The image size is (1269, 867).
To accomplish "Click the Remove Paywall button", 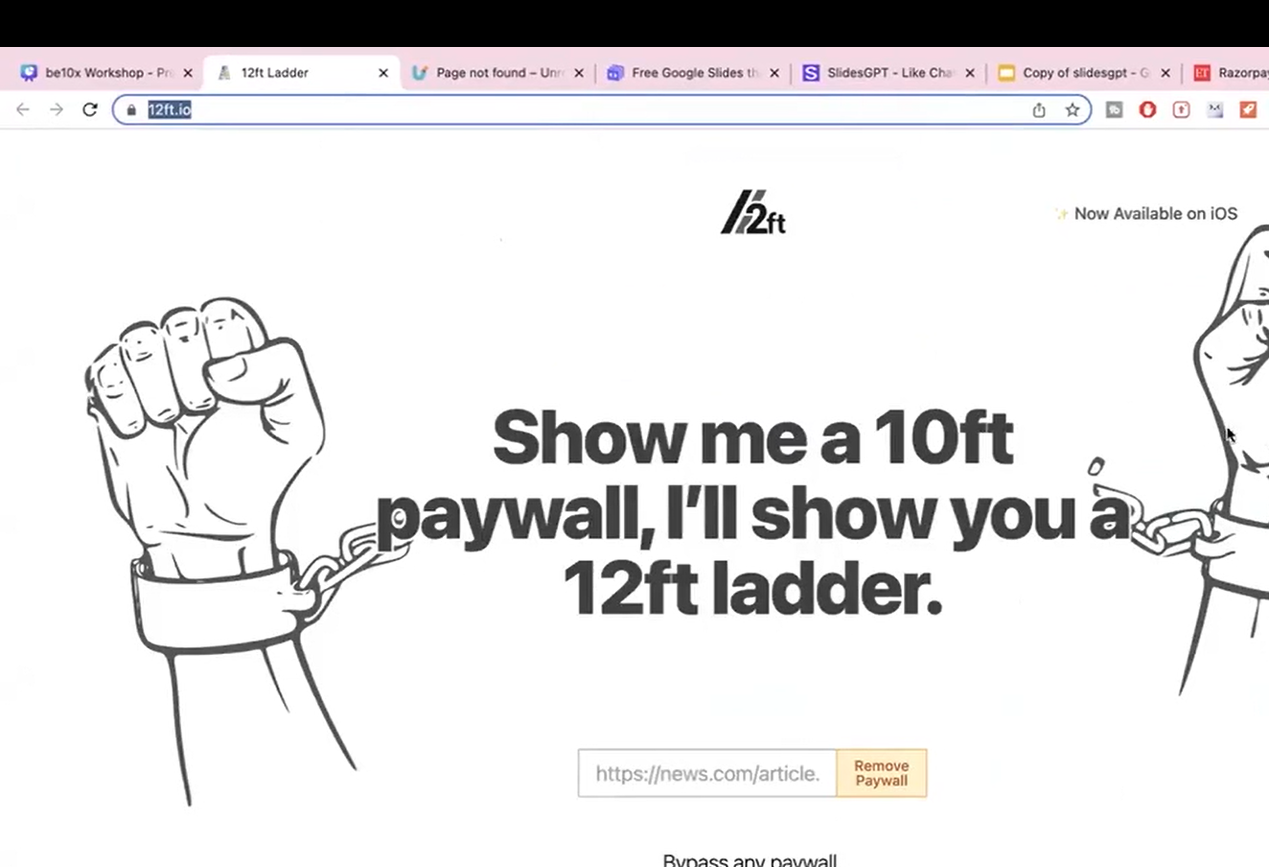I will [x=882, y=773].
